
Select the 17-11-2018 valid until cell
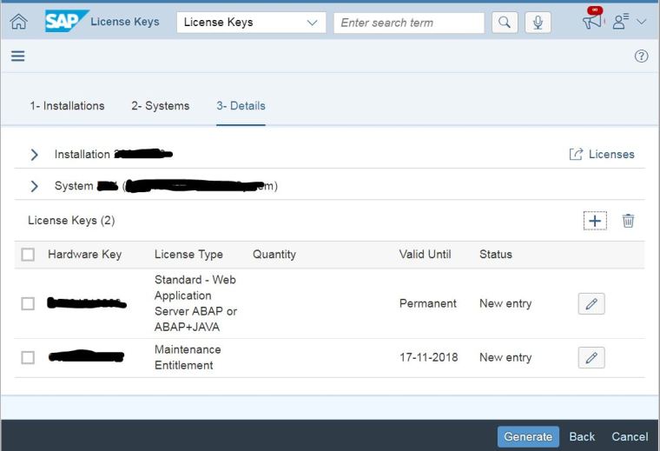click(428, 357)
